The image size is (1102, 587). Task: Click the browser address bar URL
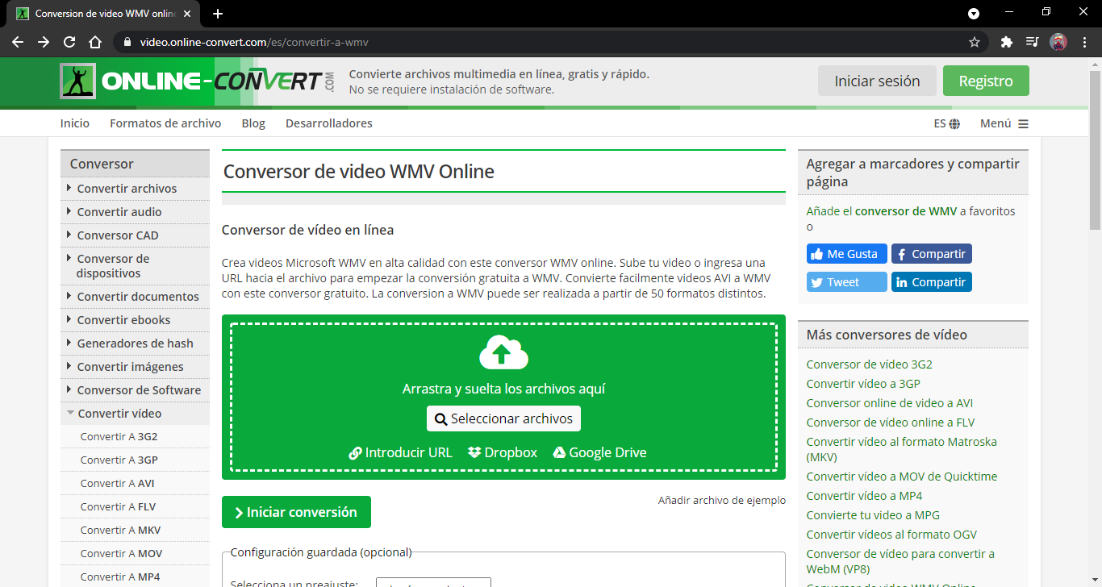(x=254, y=42)
